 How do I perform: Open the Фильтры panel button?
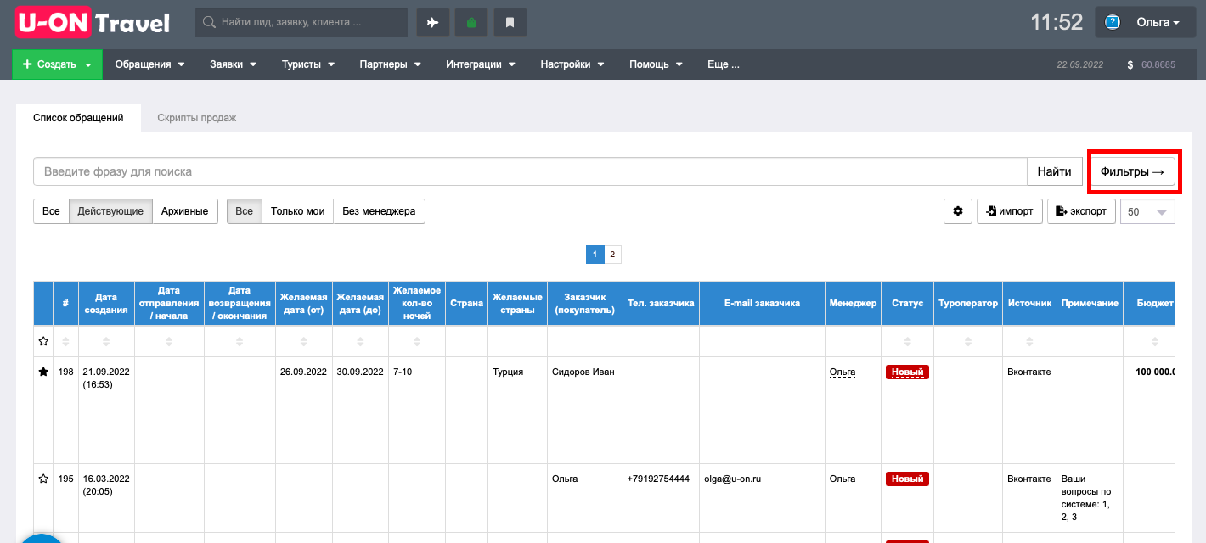[x=1132, y=171]
